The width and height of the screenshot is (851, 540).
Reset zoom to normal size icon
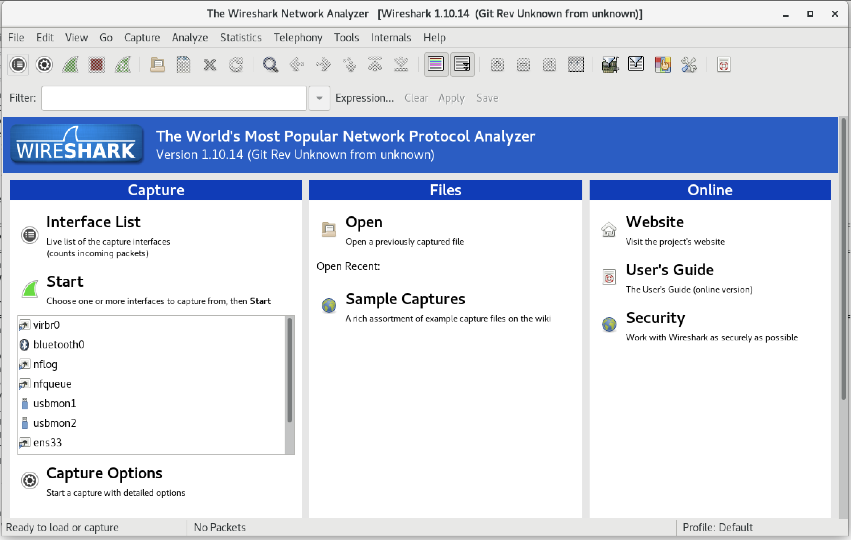(x=549, y=65)
